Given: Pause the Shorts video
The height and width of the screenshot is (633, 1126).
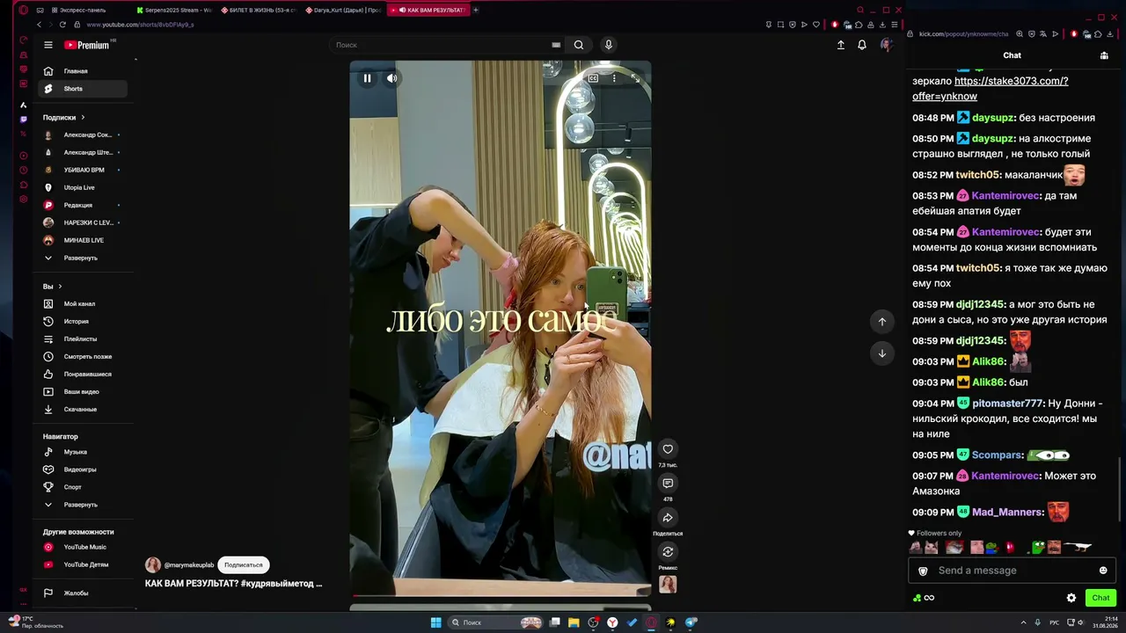Looking at the screenshot, I should (367, 78).
